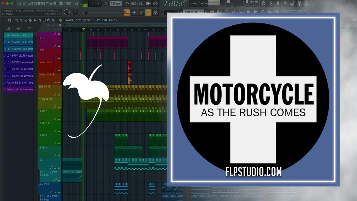
Task: Toggle the playlist magnet snap icon
Action: pos(10,20)
